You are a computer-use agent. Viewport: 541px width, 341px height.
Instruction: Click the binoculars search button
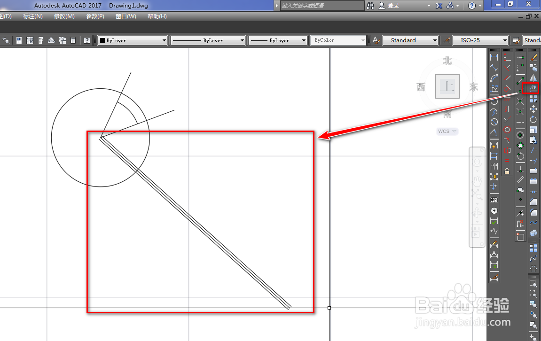click(x=370, y=6)
